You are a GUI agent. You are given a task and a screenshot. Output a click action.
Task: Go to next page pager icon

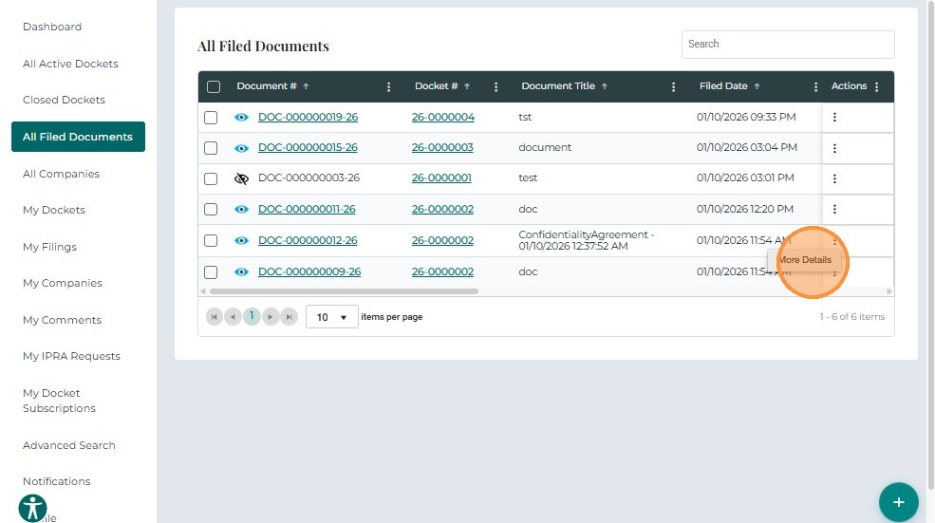[271, 317]
